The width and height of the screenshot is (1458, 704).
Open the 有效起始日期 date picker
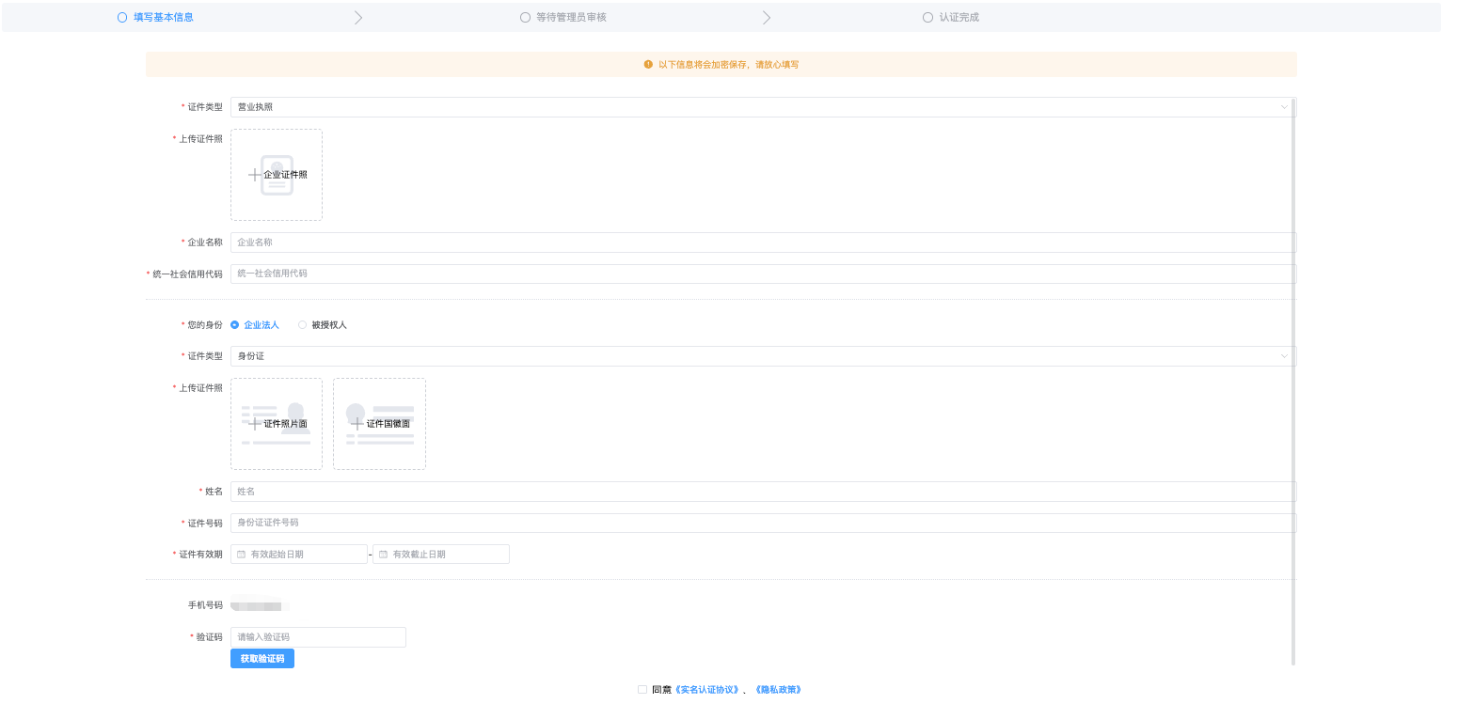point(299,555)
